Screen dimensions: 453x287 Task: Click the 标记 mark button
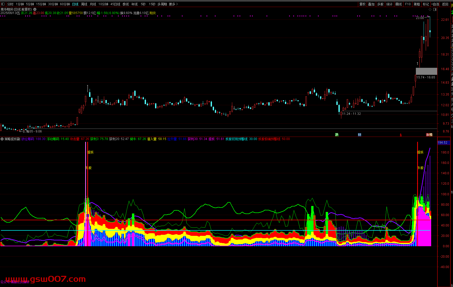pyautogui.click(x=426, y=4)
